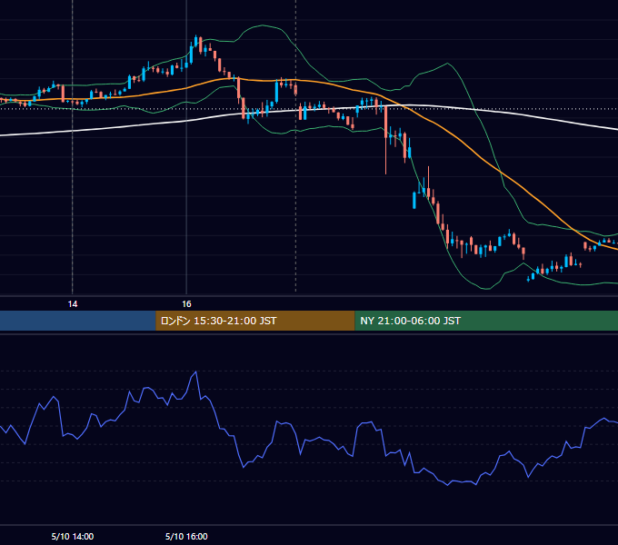
Task: Click the 5/10 14:00 date label
Action: 73,536
